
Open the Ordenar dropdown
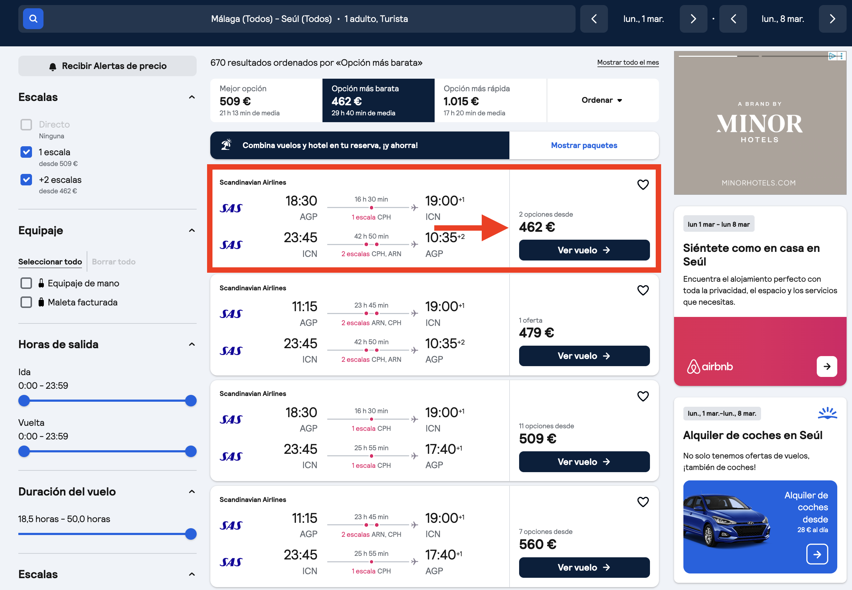[x=603, y=100]
